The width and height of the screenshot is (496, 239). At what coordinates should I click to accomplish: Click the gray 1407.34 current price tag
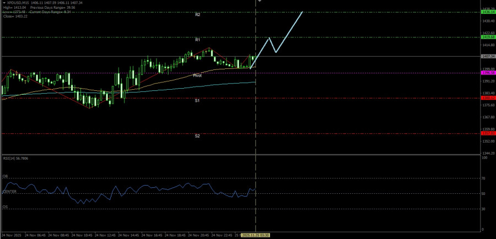(x=488, y=56)
